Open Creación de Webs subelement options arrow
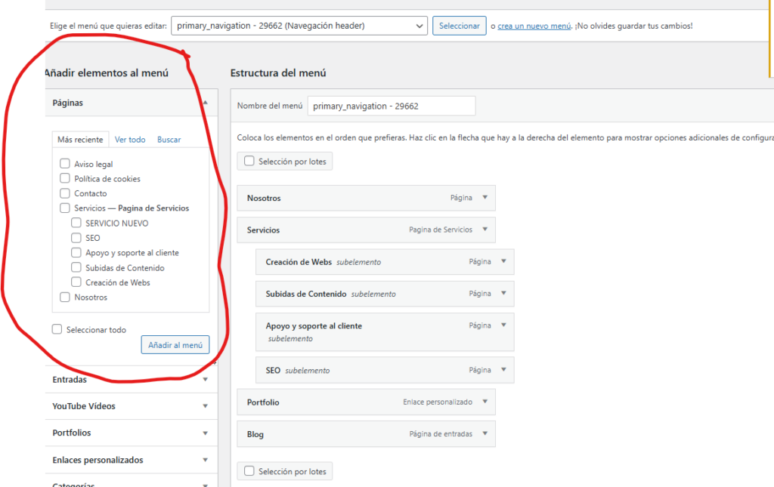 (503, 262)
